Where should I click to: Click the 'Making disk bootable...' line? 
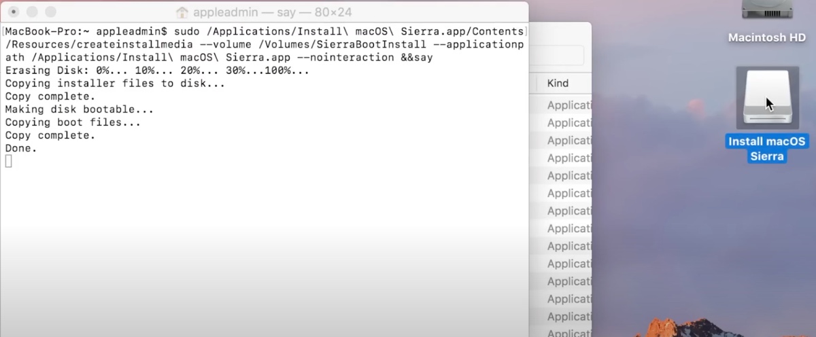[79, 109]
